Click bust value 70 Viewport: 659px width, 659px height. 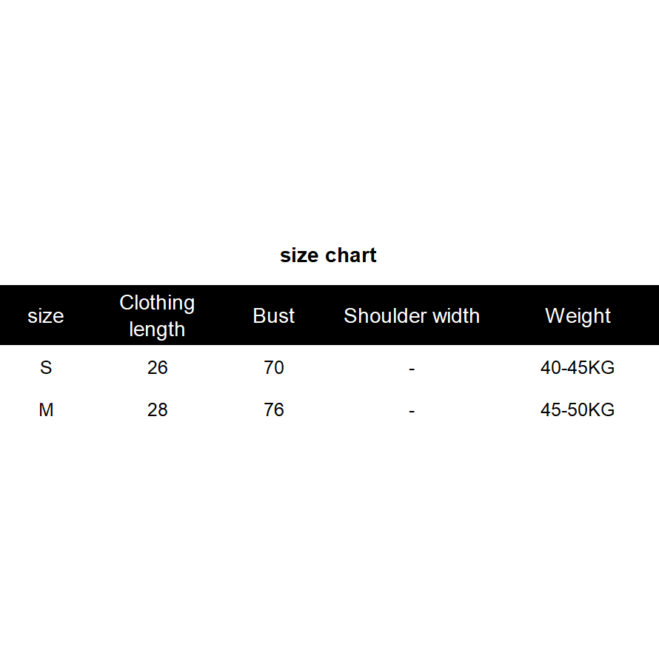pos(274,367)
